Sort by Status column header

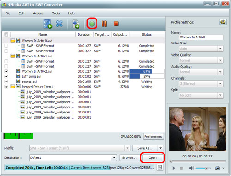[146, 35]
